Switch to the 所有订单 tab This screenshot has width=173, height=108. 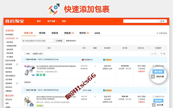pyautogui.click(x=28, y=33)
